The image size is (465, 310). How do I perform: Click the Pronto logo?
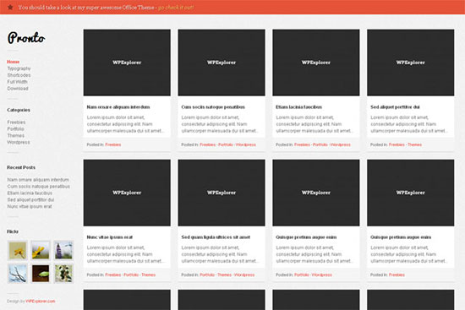[26, 38]
